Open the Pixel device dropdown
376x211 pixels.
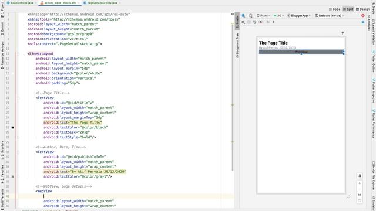pos(264,16)
